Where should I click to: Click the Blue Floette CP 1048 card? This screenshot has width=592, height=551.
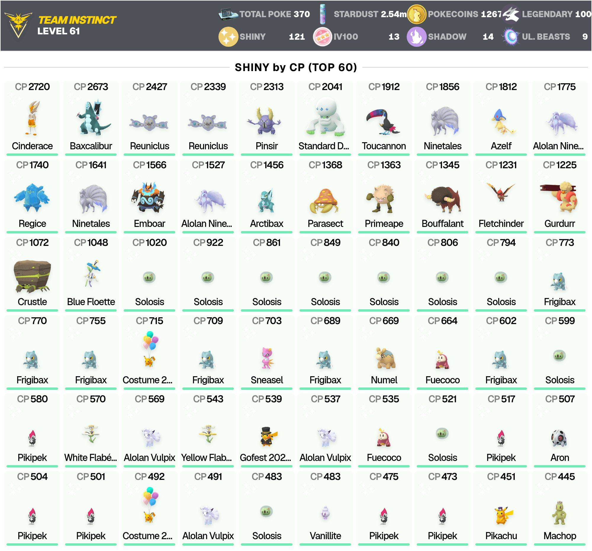coord(91,274)
